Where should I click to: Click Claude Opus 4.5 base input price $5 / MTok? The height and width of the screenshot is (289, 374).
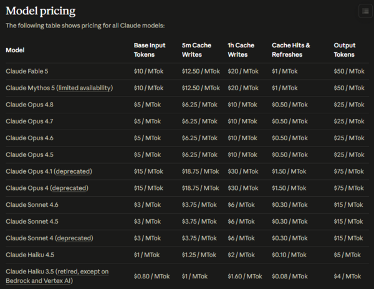(147, 154)
